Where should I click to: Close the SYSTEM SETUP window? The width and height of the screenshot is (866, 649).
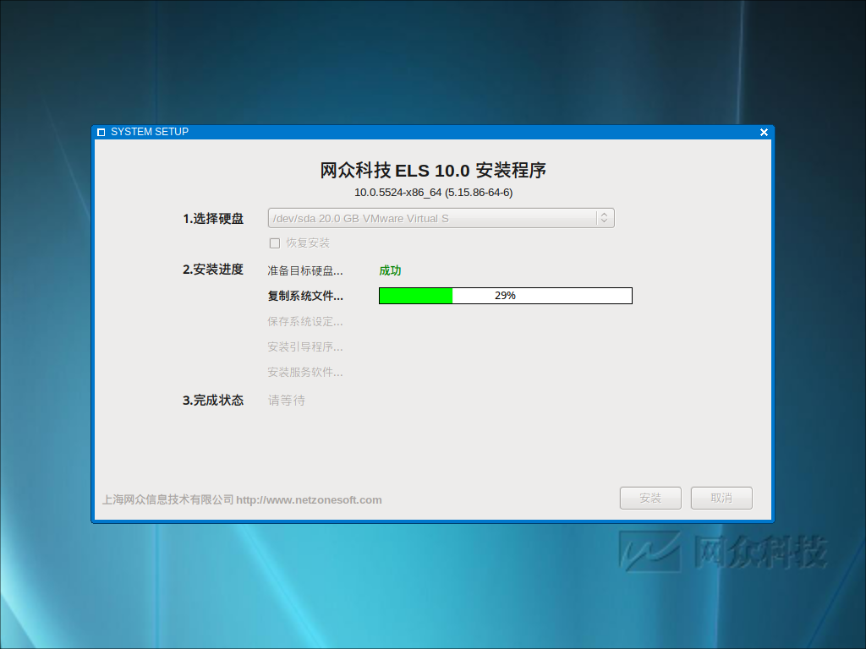coord(764,132)
